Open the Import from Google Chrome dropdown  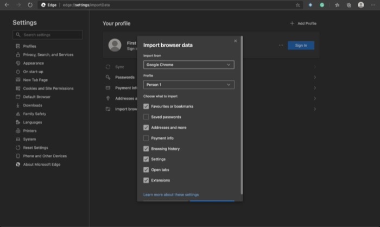click(189, 65)
